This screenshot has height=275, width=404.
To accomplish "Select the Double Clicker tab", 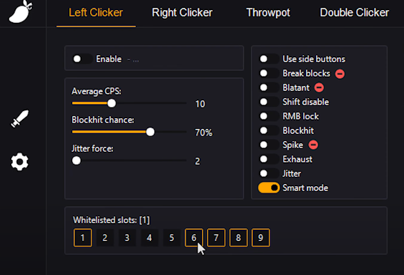I will point(354,12).
